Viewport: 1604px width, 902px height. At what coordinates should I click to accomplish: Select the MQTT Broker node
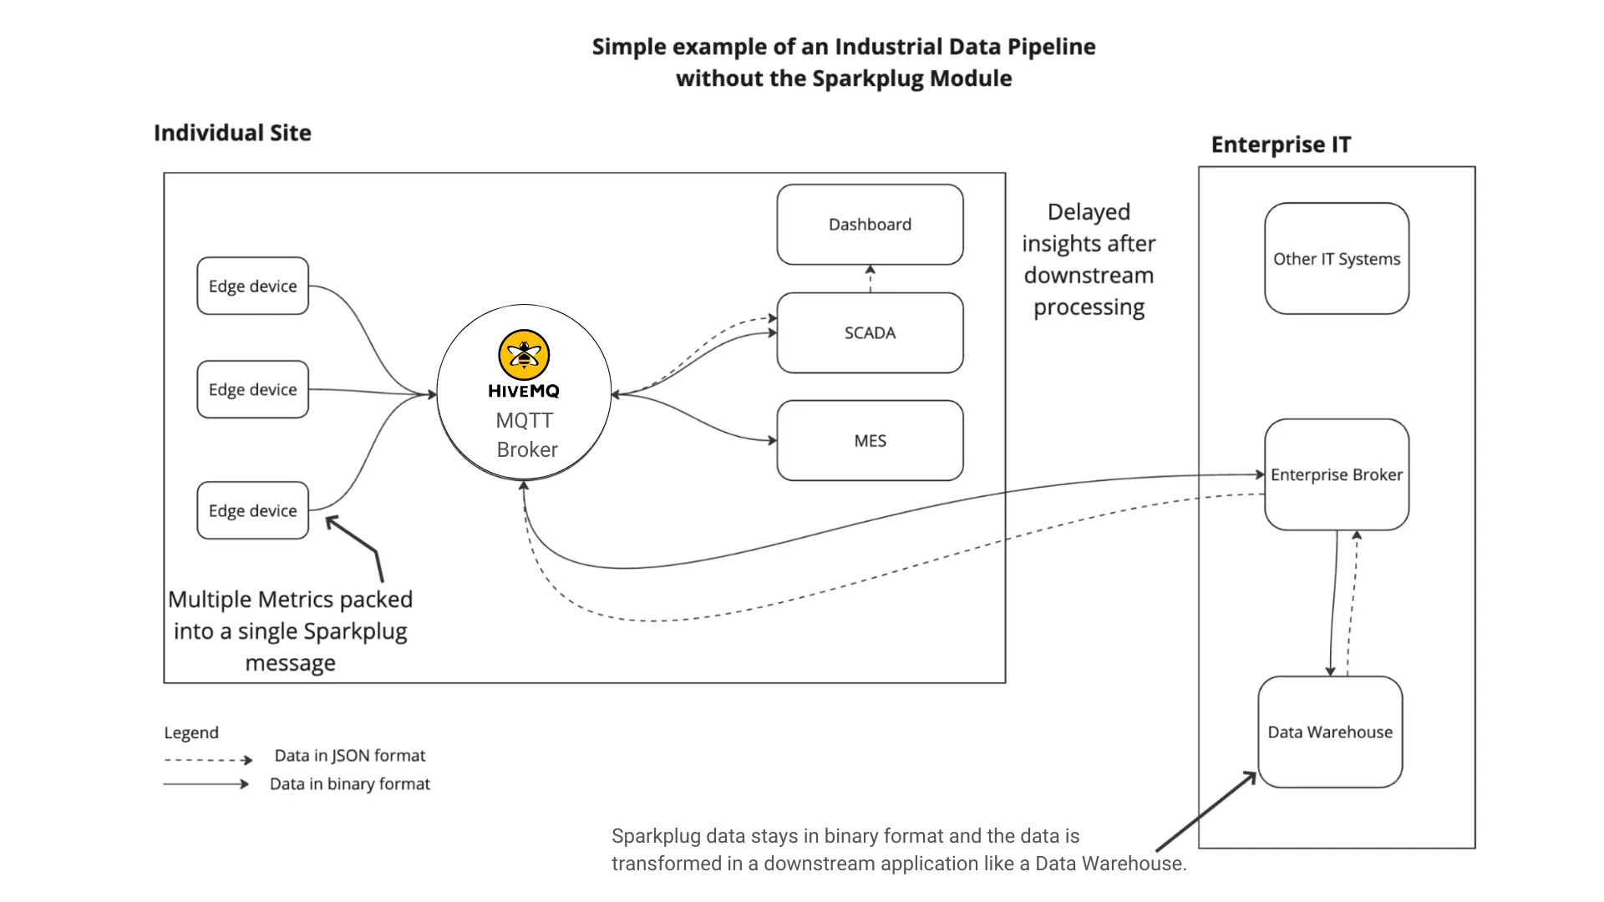tap(525, 397)
